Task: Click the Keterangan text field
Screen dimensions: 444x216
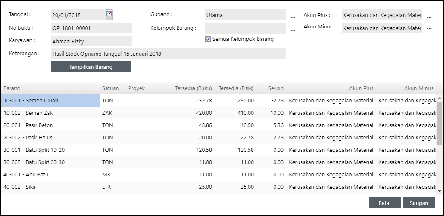Action: pos(168,54)
